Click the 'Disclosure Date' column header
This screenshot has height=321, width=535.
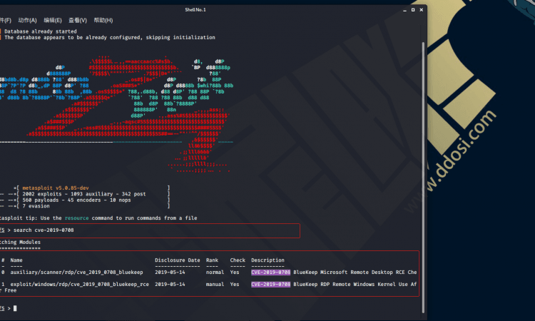[178, 260]
